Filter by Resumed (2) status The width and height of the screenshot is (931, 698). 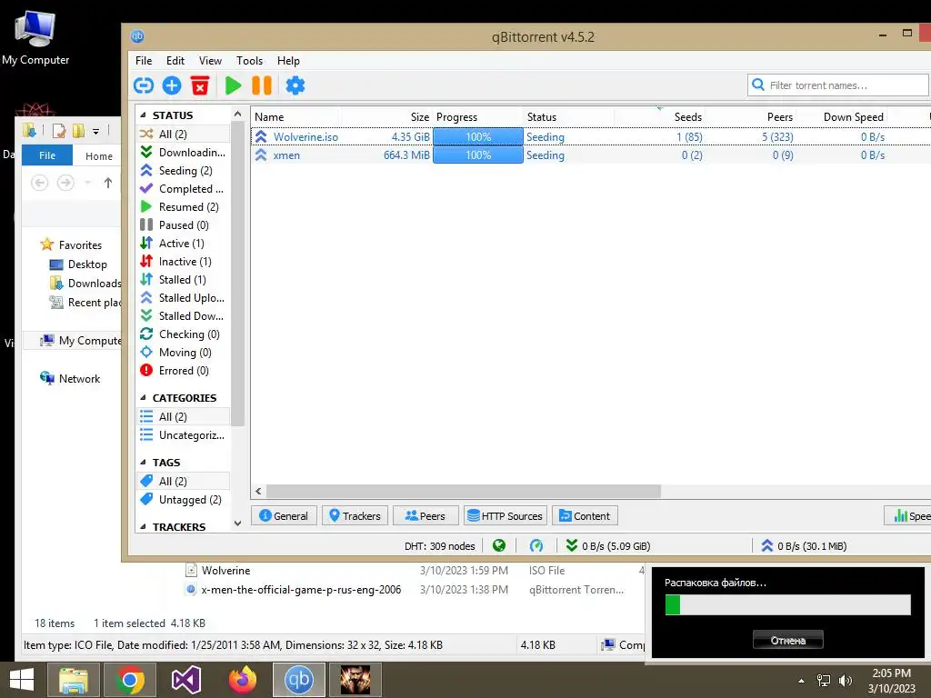(184, 207)
